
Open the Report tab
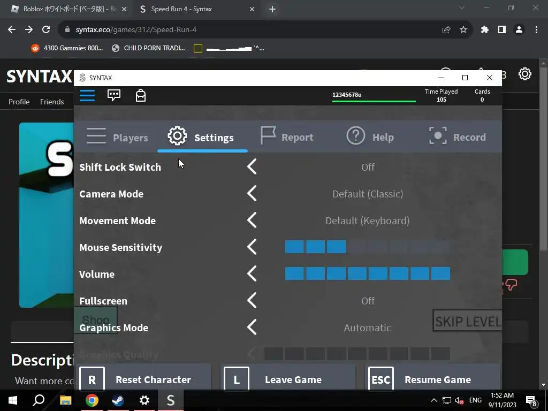pos(287,136)
